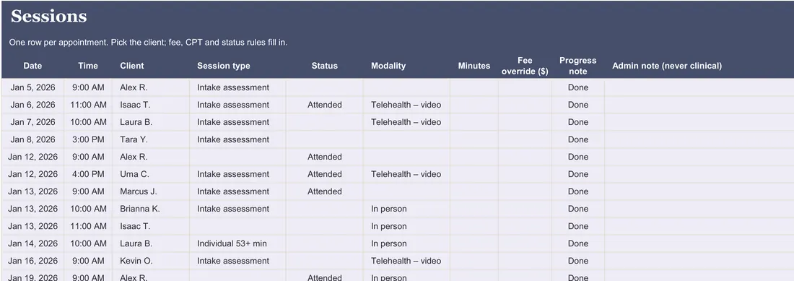Screen dimensions: 794x281
Task: Select Intake assessment in Kevin O.'s row
Action: pos(237,261)
